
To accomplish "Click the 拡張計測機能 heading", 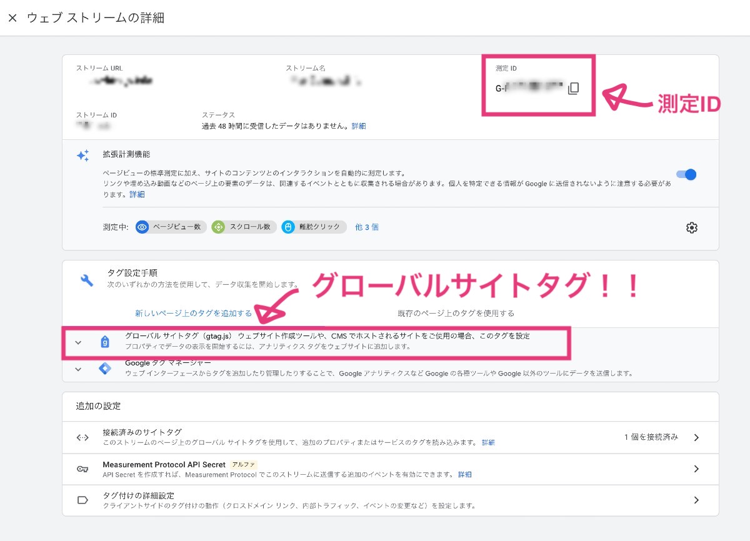I will (x=126, y=154).
